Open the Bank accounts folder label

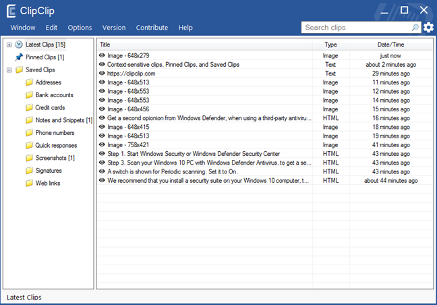(55, 94)
